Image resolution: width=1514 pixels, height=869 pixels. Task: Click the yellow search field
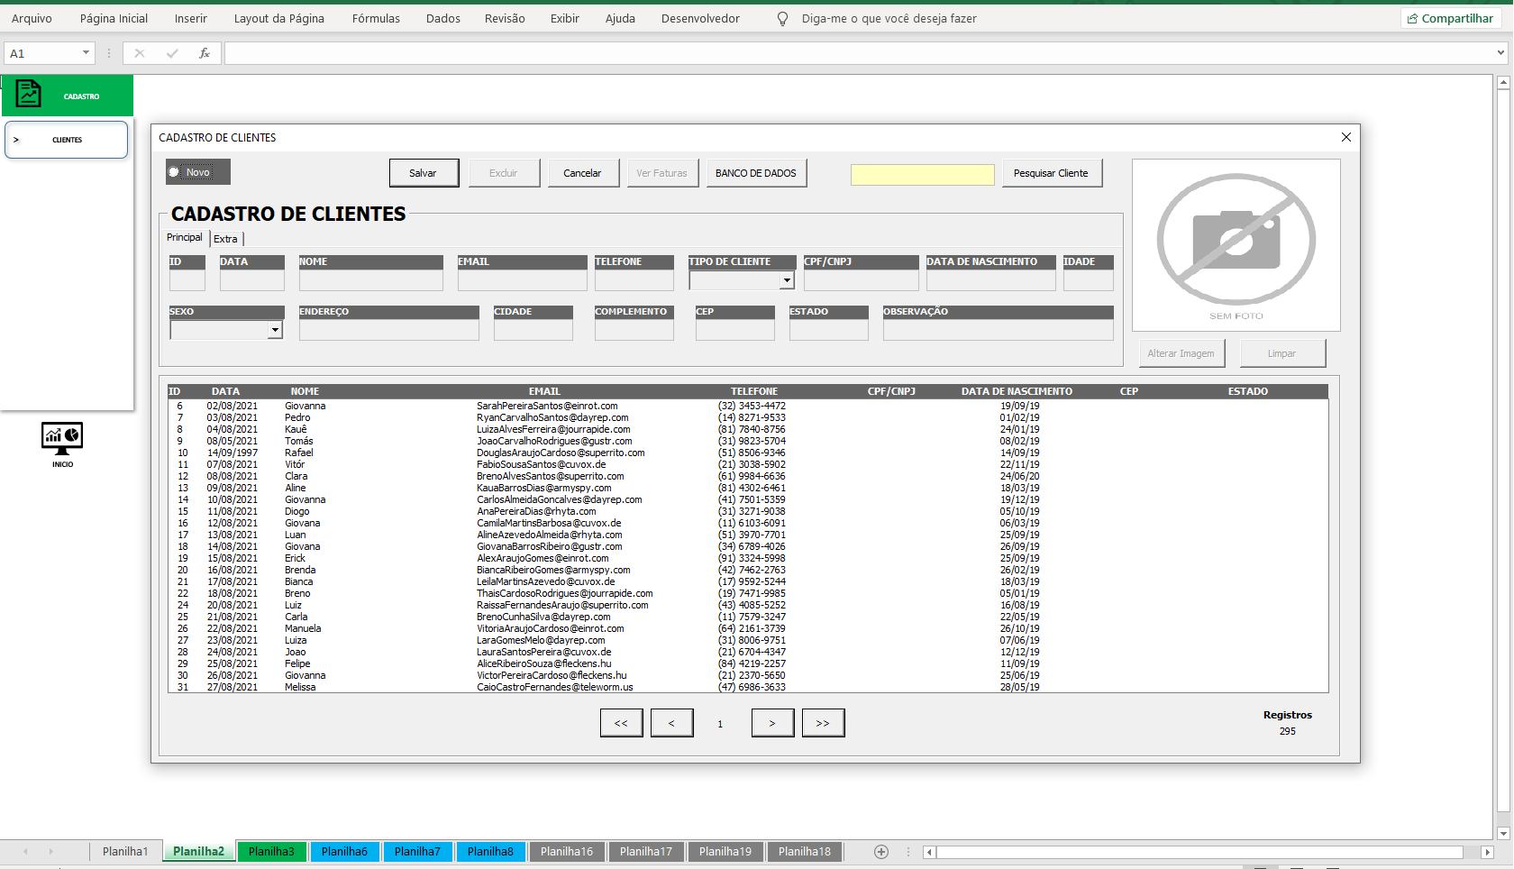[922, 174]
